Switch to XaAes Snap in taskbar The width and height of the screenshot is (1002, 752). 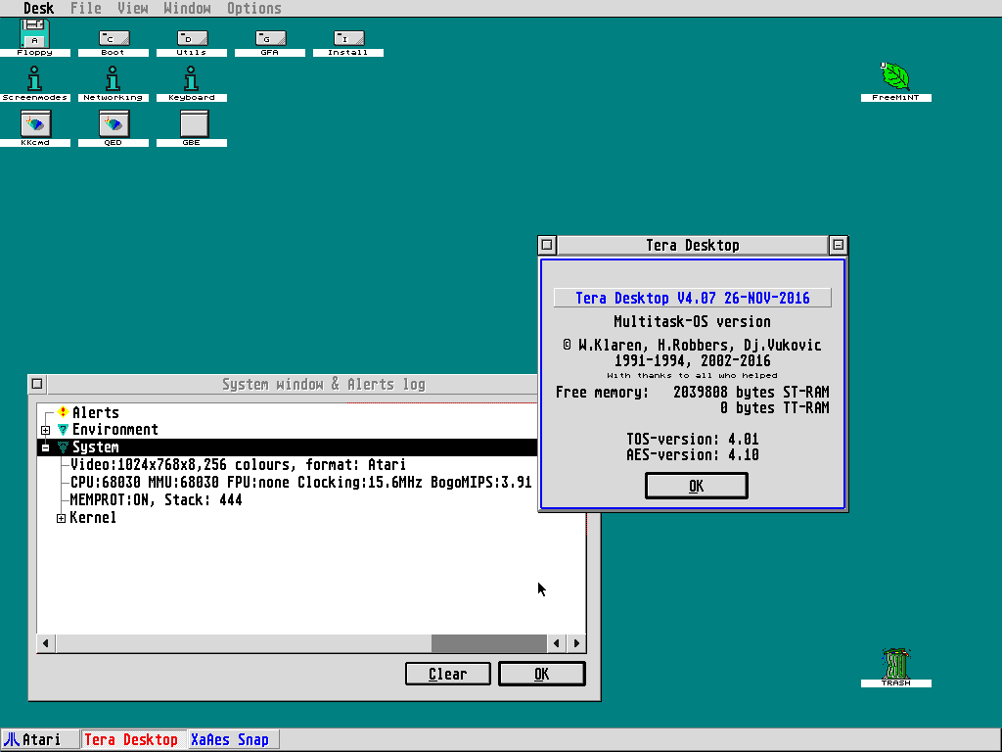[x=230, y=740]
